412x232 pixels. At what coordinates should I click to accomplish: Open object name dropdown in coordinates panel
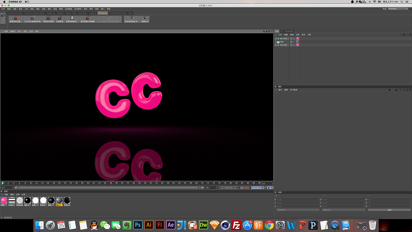click(298, 210)
